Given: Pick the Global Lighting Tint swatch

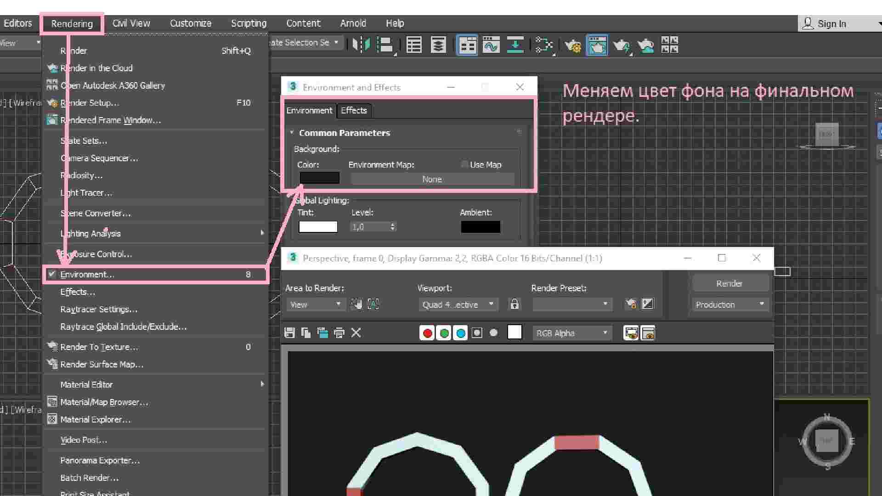Looking at the screenshot, I should click(318, 227).
